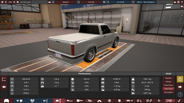Advance trim year with the play arrow
Viewport: 184px width, 103px height.
click(14, 2)
